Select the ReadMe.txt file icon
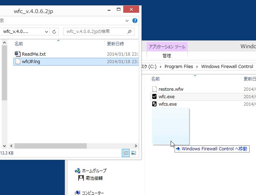 point(17,54)
